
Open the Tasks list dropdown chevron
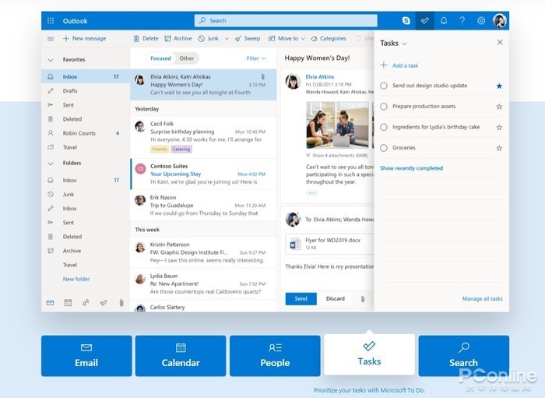404,44
